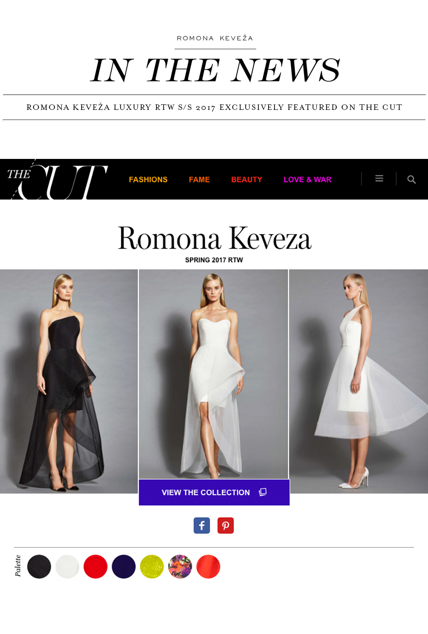428x634 pixels.
Task: Share on Pinterest icon
Action: [226, 525]
